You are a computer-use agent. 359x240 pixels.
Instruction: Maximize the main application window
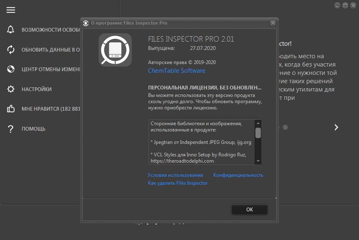tap(345, 5)
